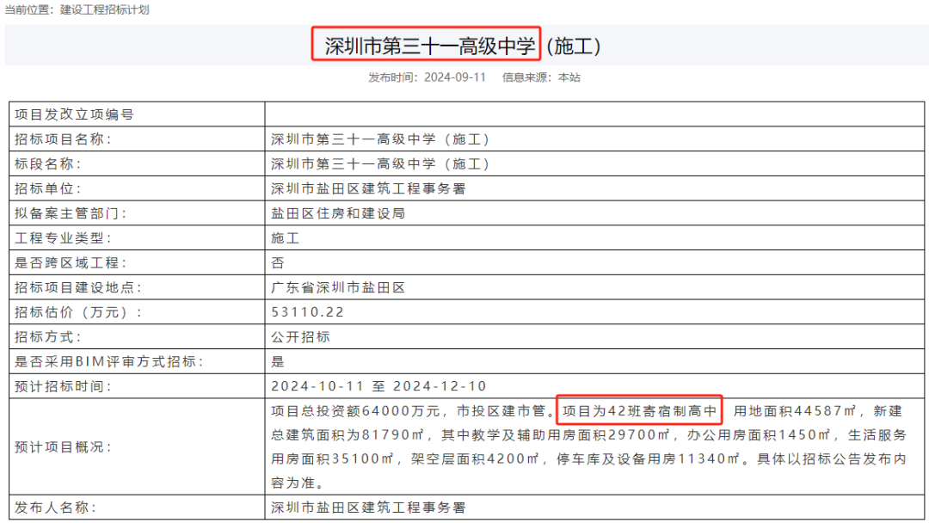
Task: Select the location 广东省深圳市盐田区
Action: 338,287
